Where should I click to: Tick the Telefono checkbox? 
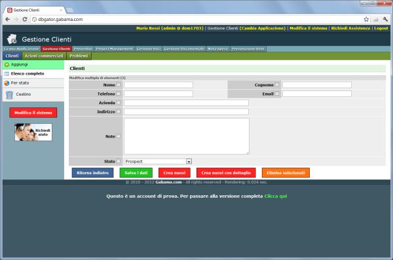point(119,94)
